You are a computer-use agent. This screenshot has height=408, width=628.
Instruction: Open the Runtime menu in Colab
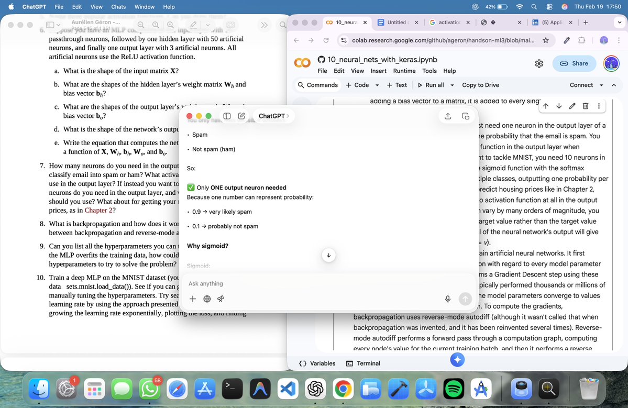tap(404, 71)
